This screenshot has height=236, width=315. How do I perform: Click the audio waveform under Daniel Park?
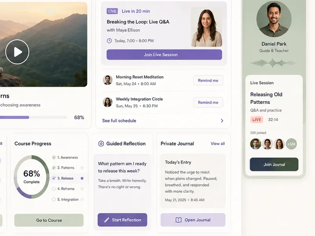(274, 63)
